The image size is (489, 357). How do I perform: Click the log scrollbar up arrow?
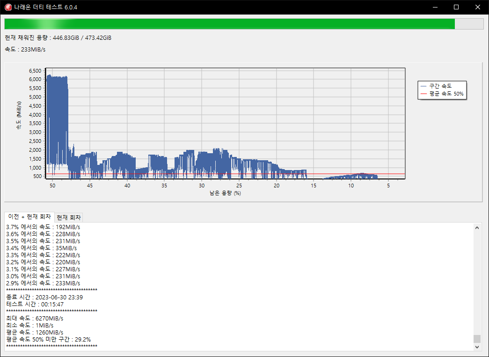477,228
